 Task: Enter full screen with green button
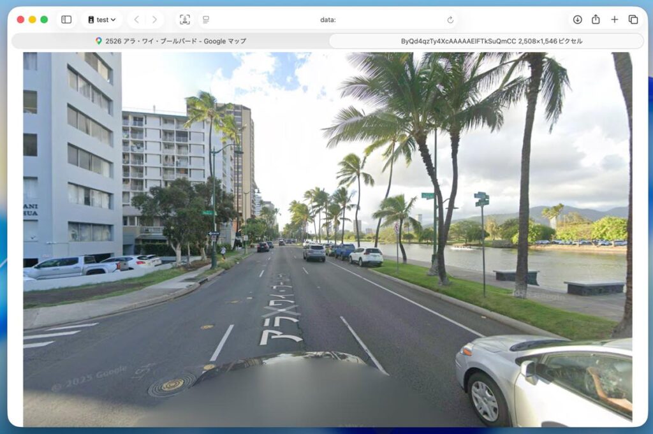pyautogui.click(x=44, y=20)
